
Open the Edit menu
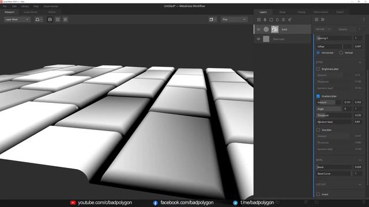coord(14,6)
